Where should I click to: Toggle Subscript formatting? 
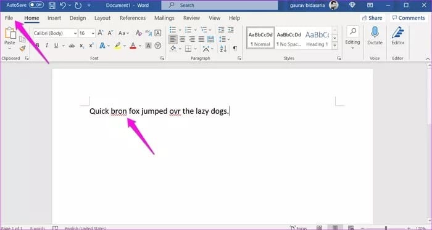pyautogui.click(x=82, y=46)
